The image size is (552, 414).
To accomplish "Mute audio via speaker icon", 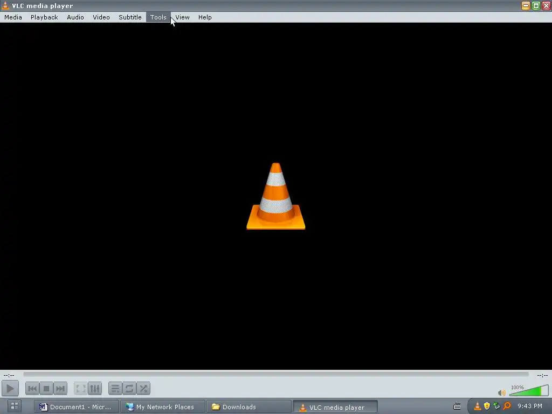I will (x=502, y=392).
